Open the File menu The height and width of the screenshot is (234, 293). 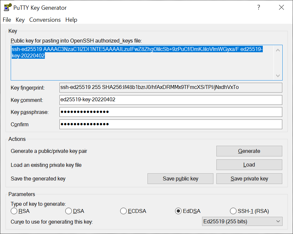6,20
